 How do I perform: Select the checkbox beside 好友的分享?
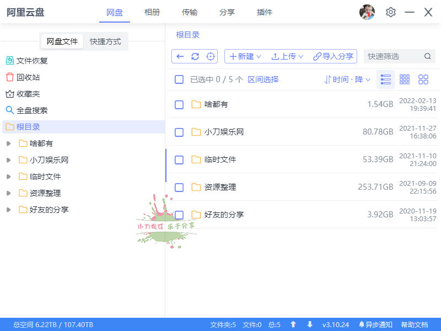(179, 215)
